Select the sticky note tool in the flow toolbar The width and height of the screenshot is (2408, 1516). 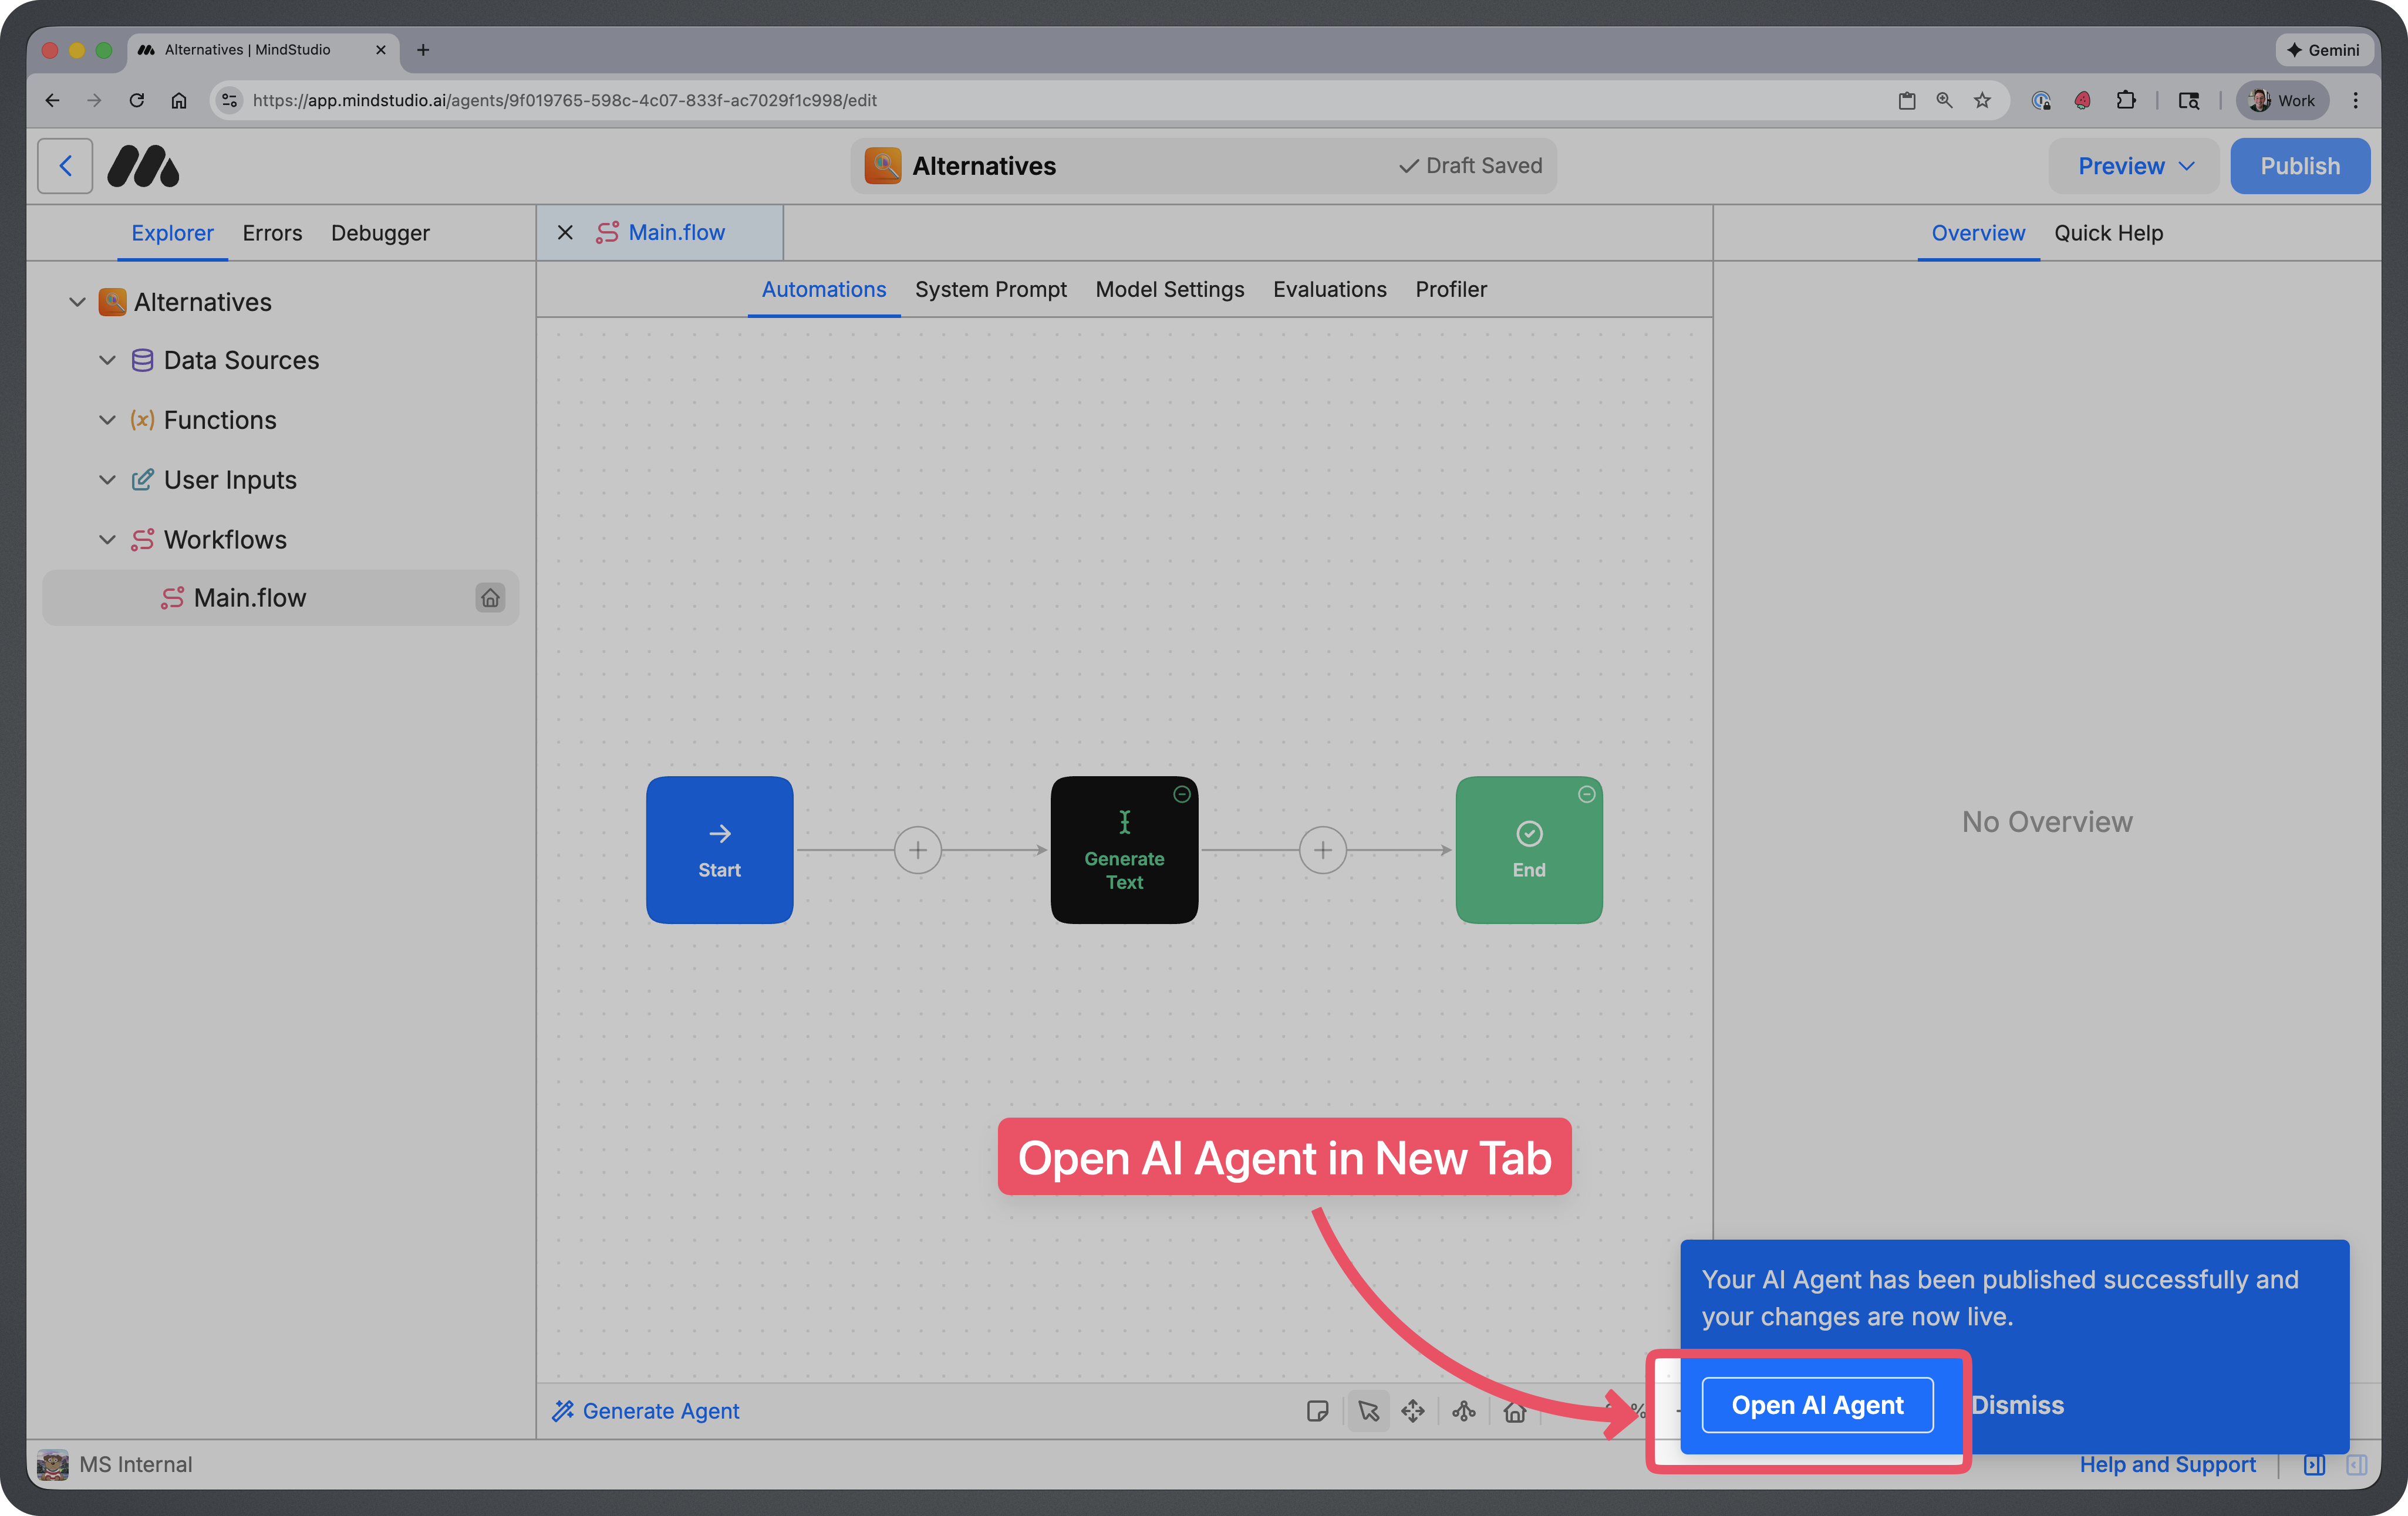point(1318,1411)
